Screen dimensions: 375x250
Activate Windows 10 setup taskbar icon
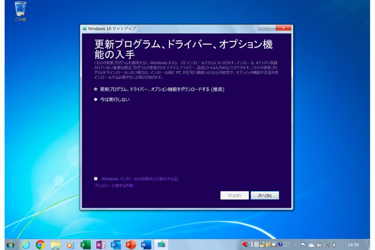point(161,245)
